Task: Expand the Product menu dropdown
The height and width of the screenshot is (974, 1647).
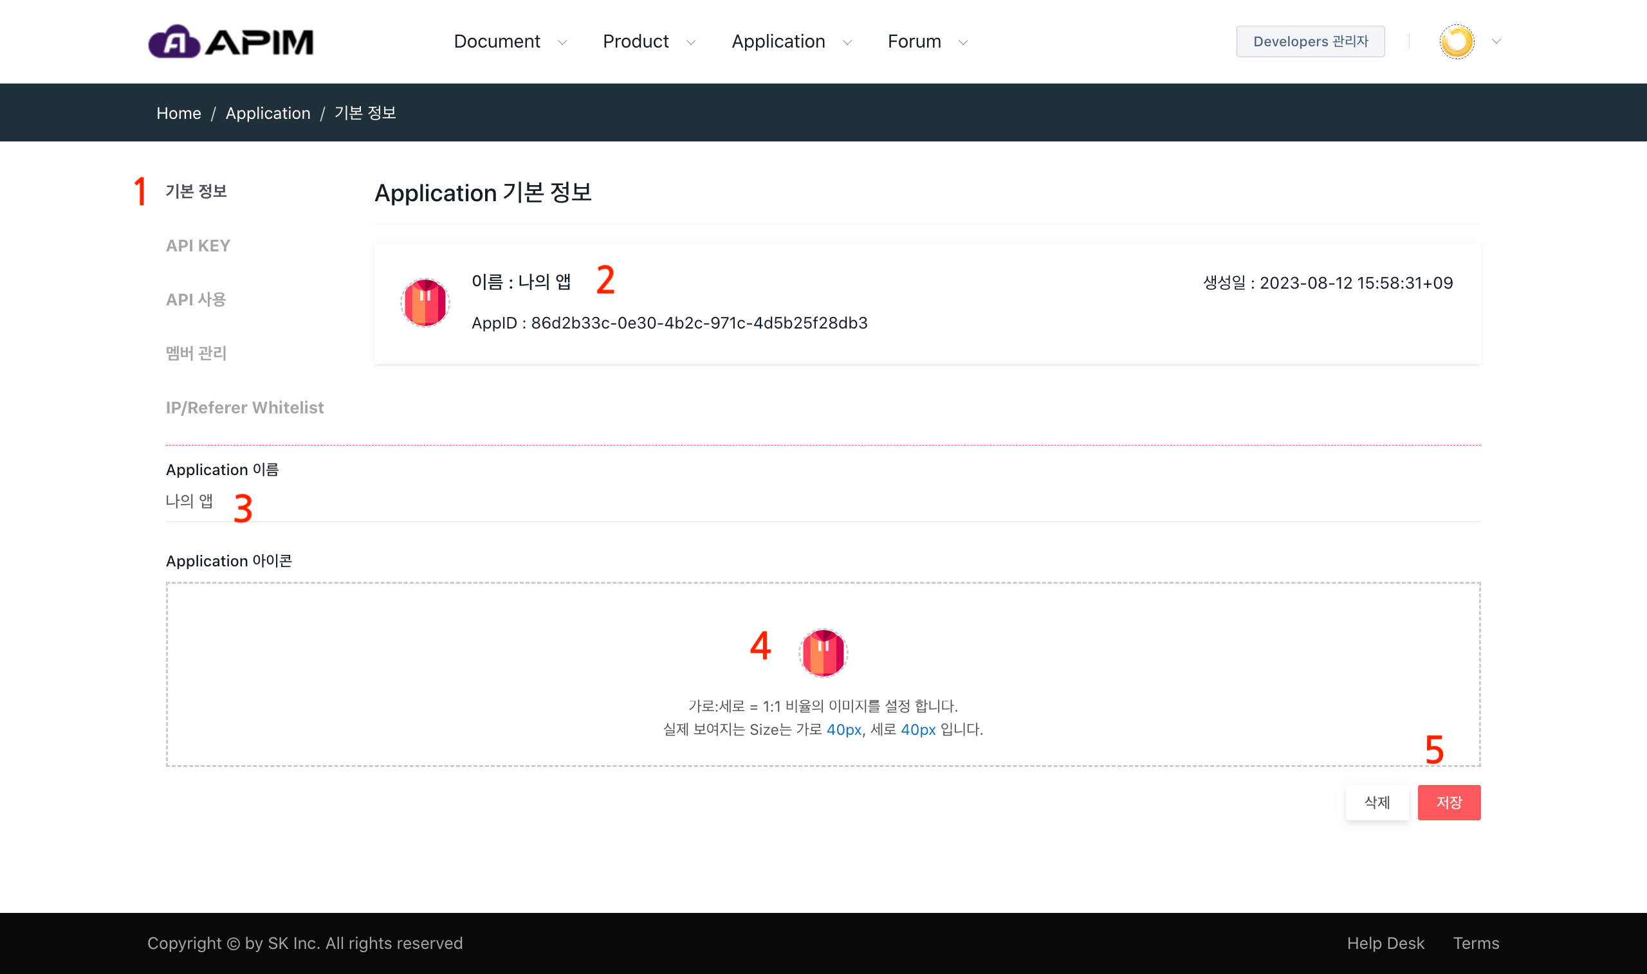Action: coord(648,41)
